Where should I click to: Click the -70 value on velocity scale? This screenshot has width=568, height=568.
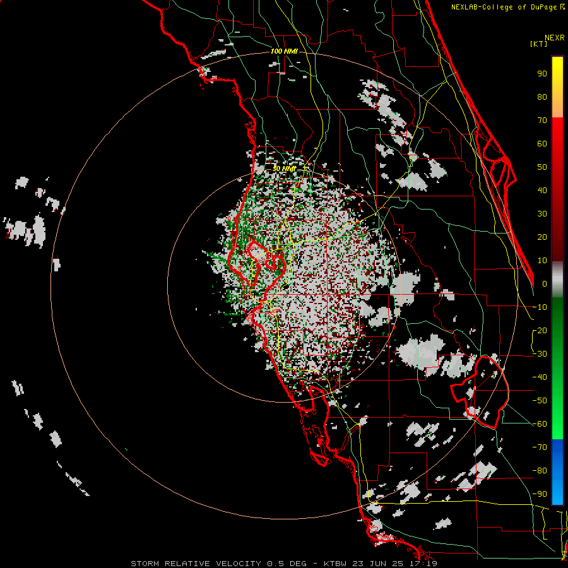tap(540, 447)
